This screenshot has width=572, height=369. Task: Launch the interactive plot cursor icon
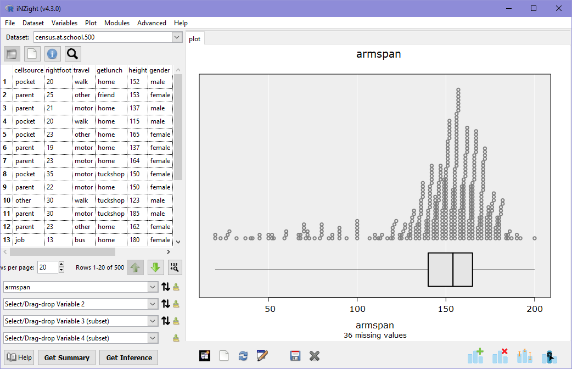[x=549, y=356]
